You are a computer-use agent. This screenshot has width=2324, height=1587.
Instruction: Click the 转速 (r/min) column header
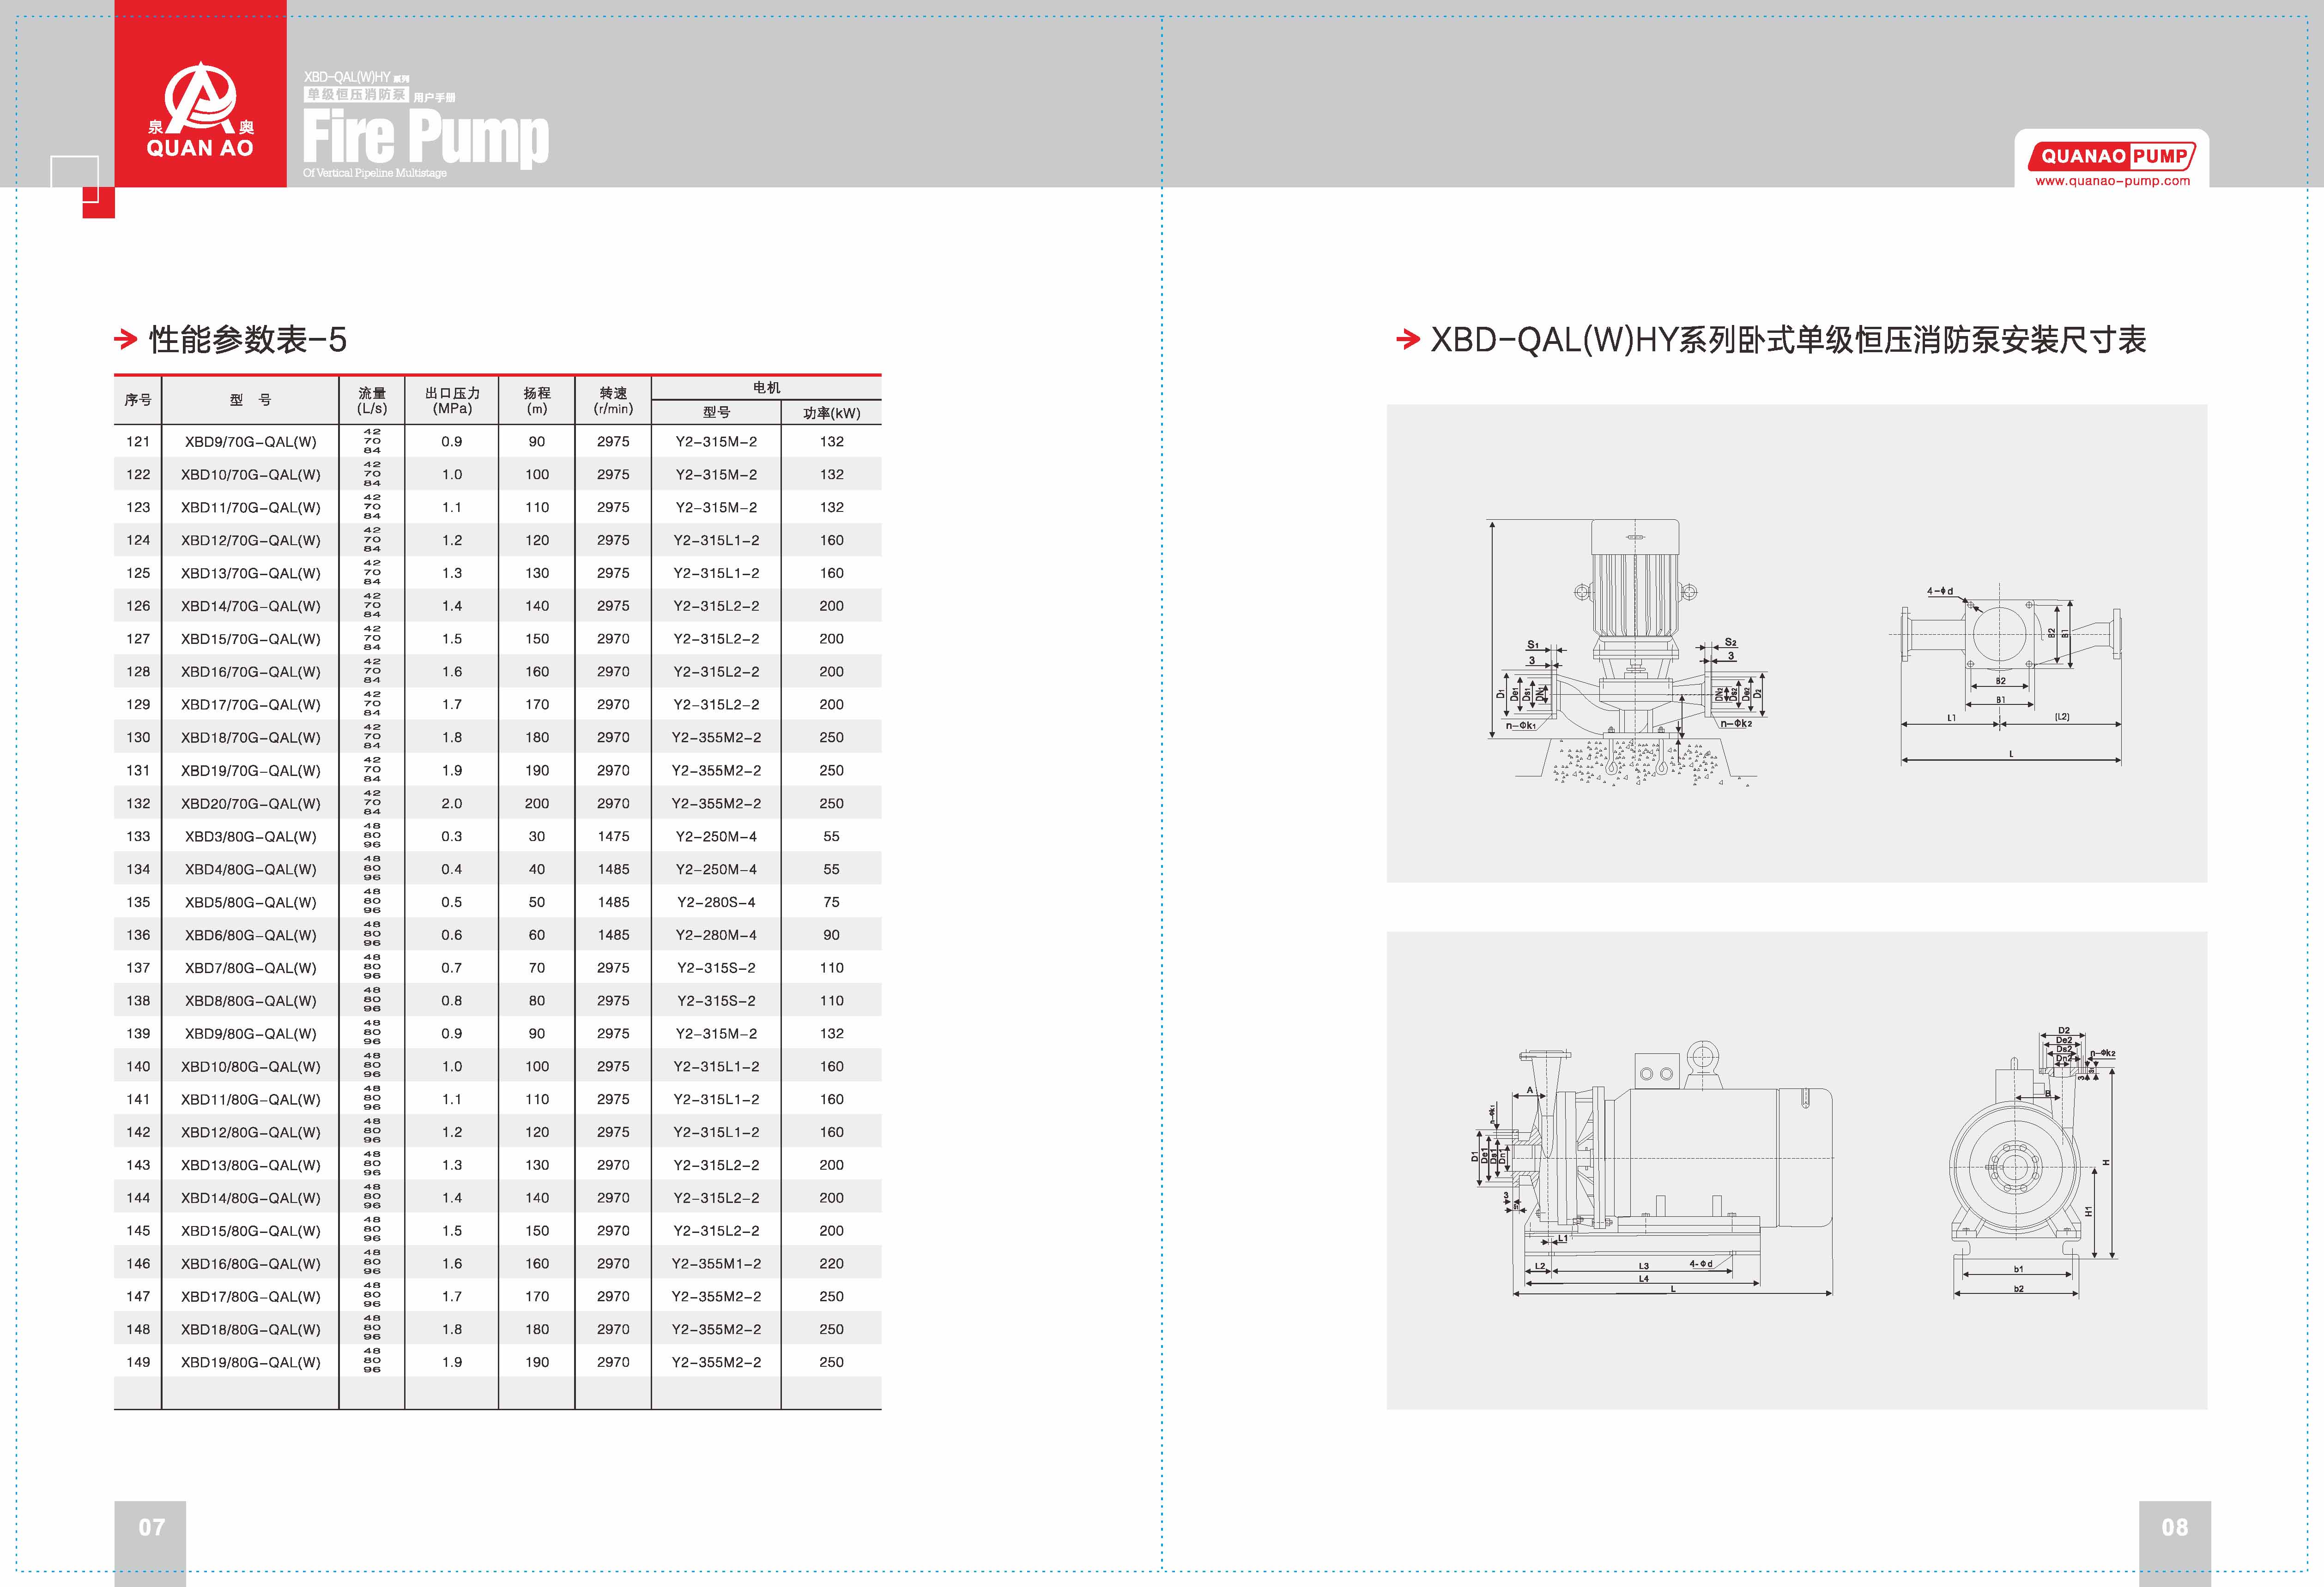pos(613,401)
